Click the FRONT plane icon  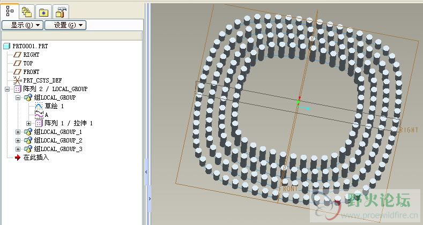pyautogui.click(x=18, y=72)
